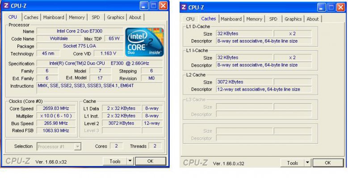The width and height of the screenshot is (348, 178).
Task: Click the Instructions list 'MMX, SSE, SSE2...'
Action: pyautogui.click(x=100, y=88)
